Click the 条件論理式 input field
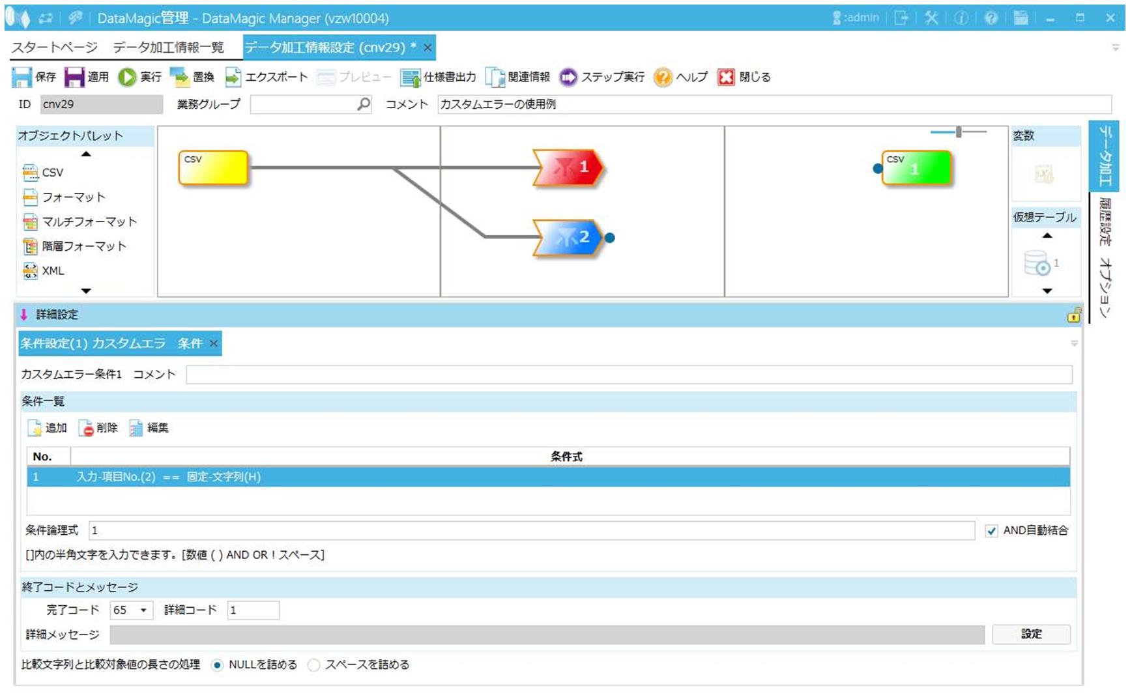This screenshot has width=1130, height=697. click(531, 531)
